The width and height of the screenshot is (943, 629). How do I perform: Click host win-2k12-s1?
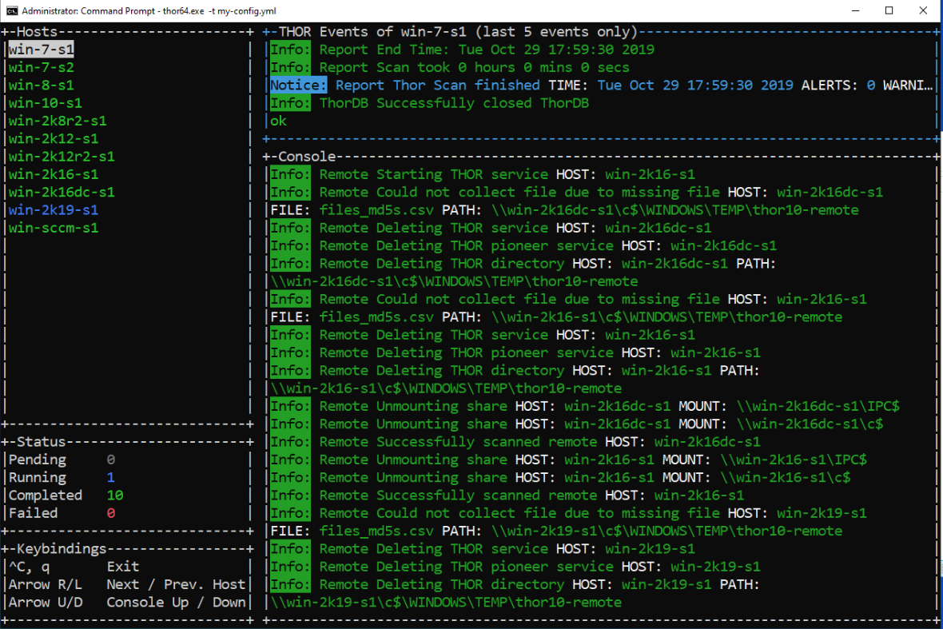click(54, 139)
